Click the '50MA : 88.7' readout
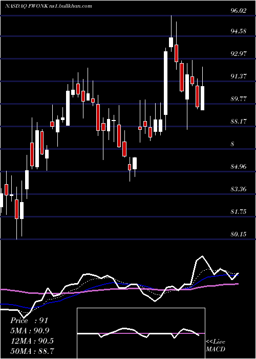The image size is (256, 359). 32,351
